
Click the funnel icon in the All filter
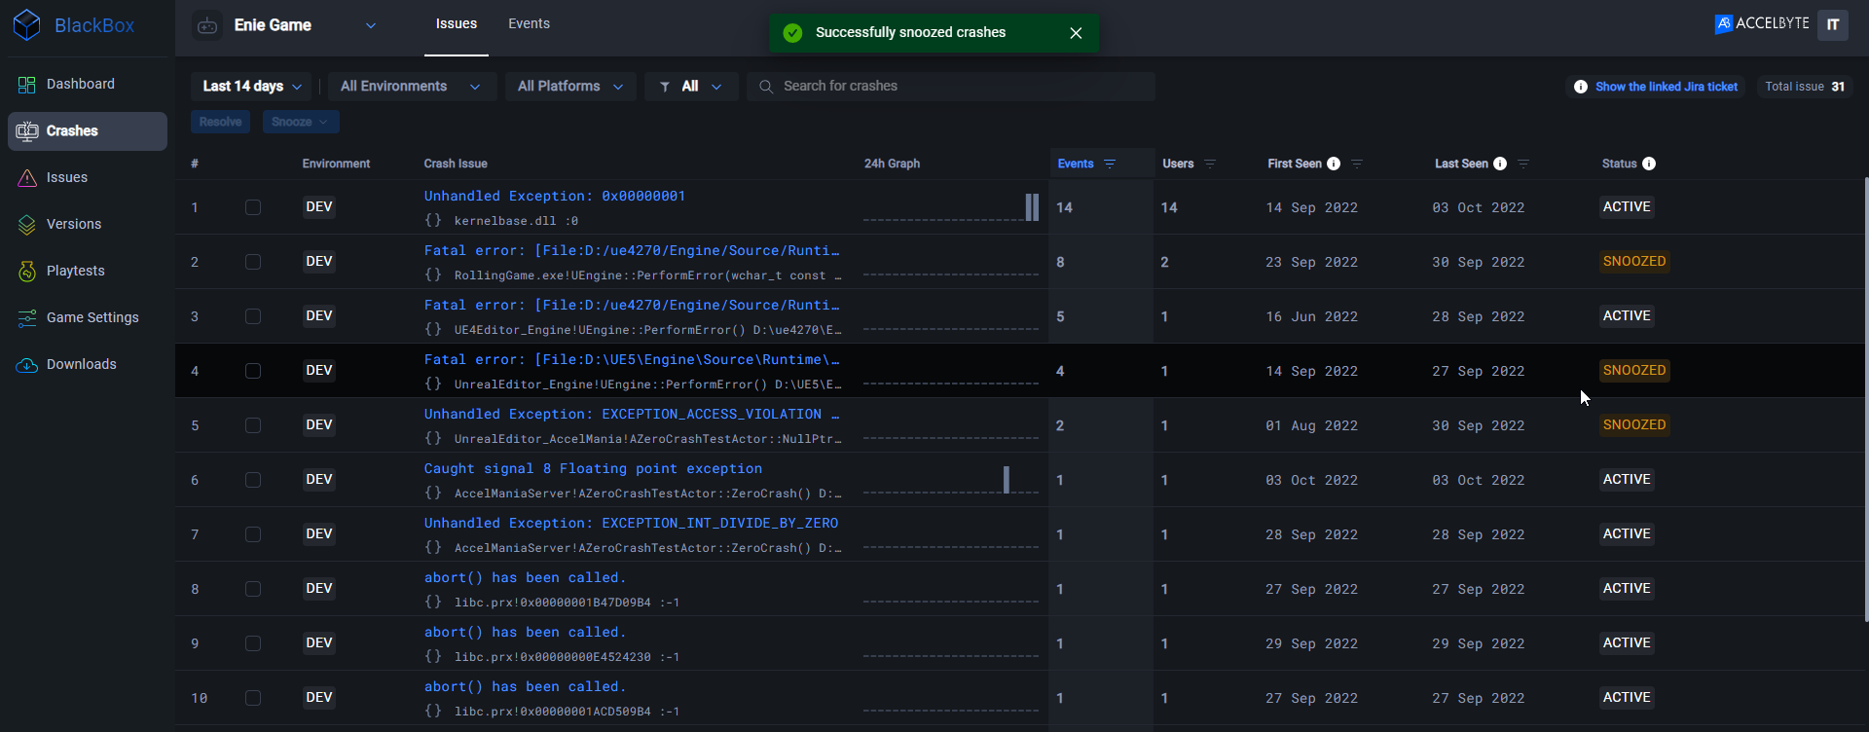pyautogui.click(x=665, y=87)
